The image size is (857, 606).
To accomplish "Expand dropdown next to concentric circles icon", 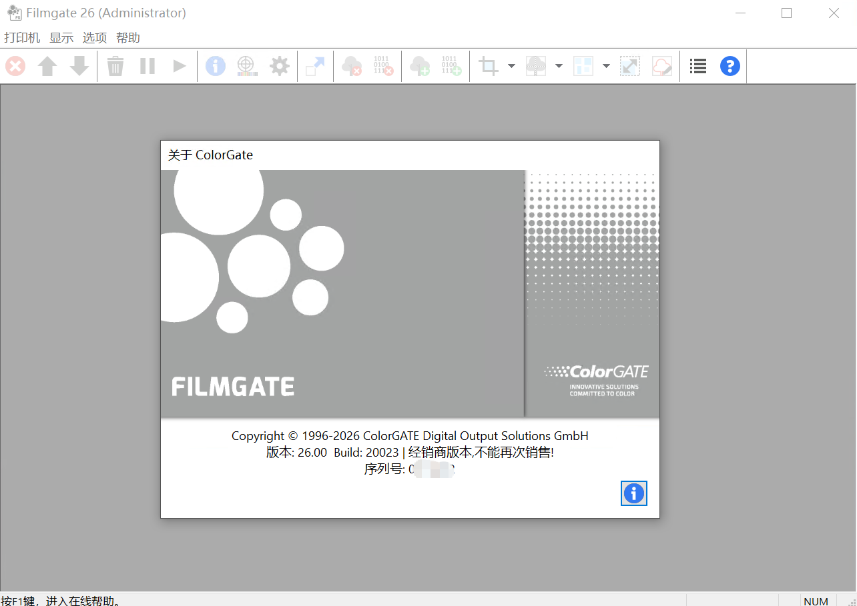I will pyautogui.click(x=559, y=66).
